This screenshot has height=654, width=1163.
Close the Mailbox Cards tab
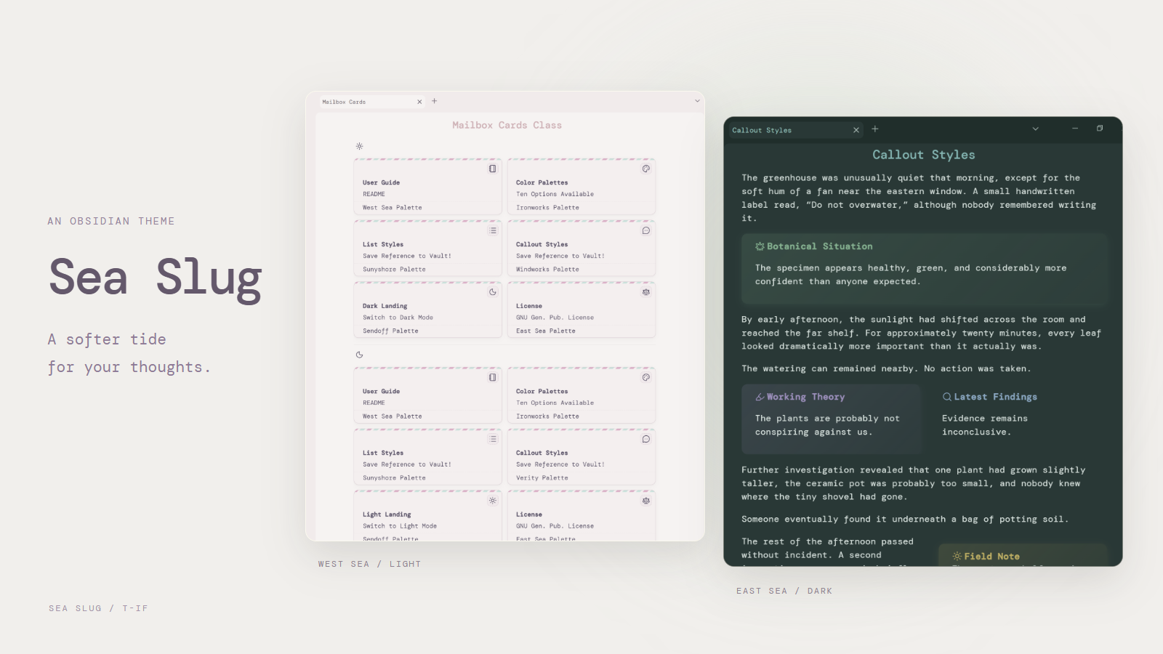tap(419, 102)
